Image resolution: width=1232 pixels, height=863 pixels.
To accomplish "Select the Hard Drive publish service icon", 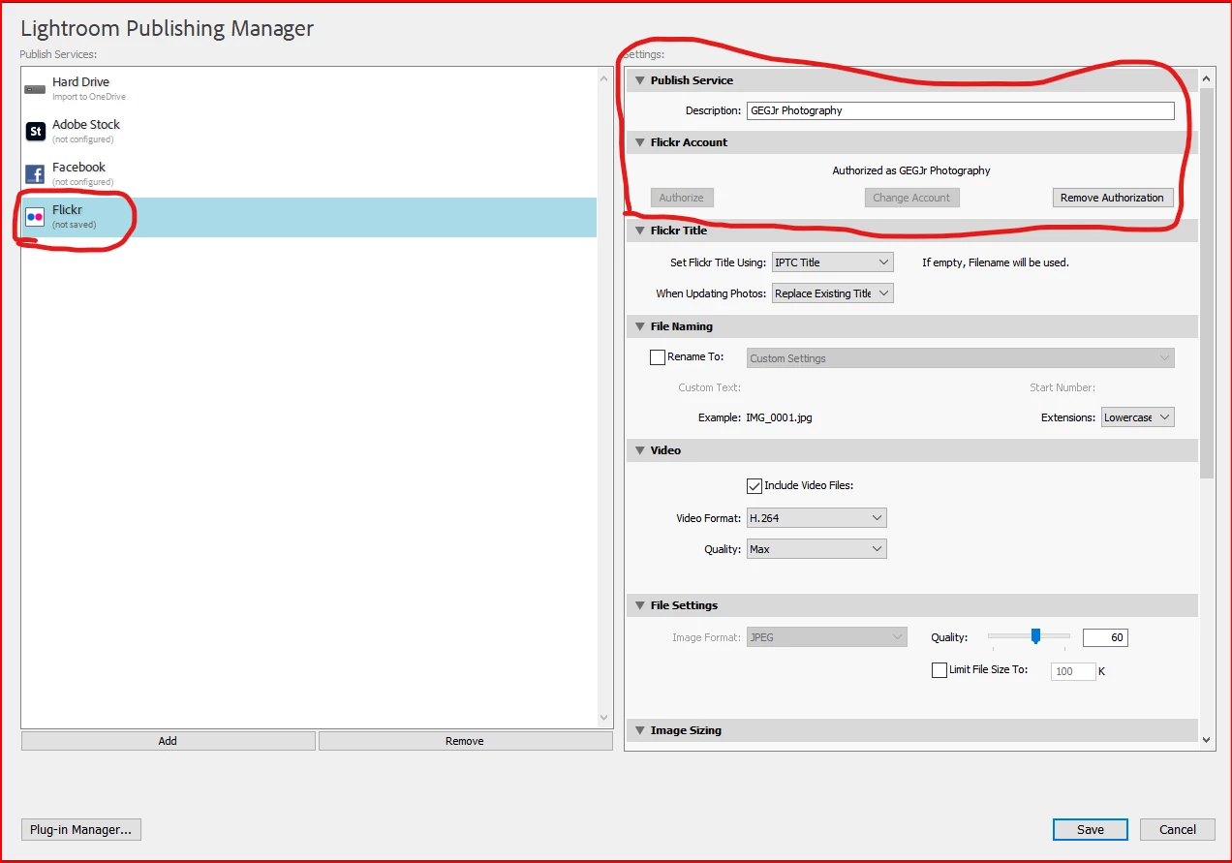I will coord(35,89).
